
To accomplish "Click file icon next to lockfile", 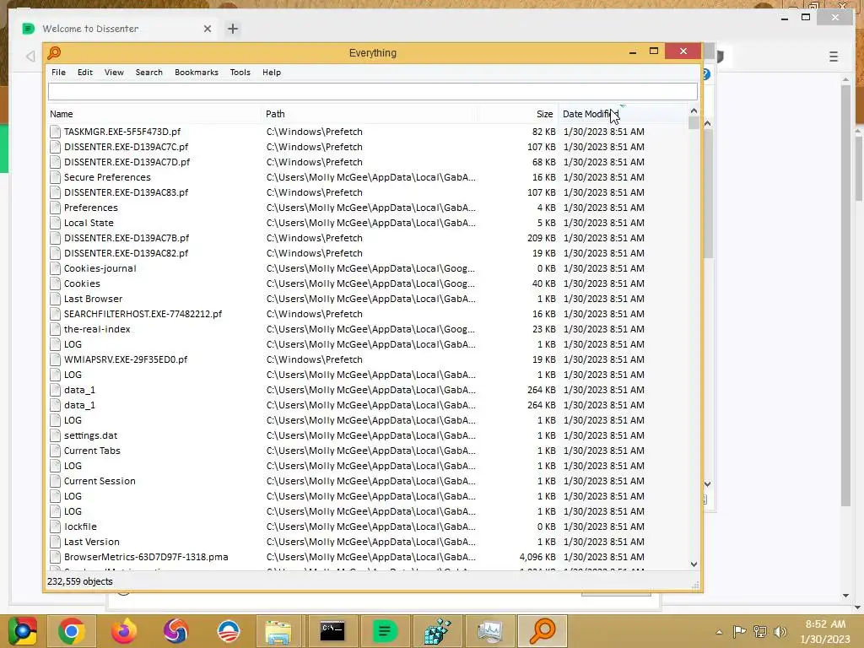I will [55, 526].
